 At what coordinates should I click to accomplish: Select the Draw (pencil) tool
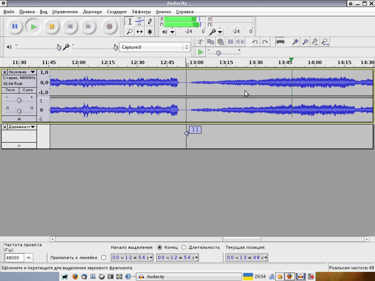(x=150, y=21)
